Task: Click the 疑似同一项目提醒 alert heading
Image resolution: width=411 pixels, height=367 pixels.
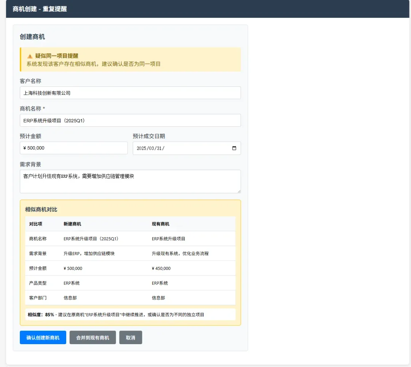Action: [x=57, y=56]
